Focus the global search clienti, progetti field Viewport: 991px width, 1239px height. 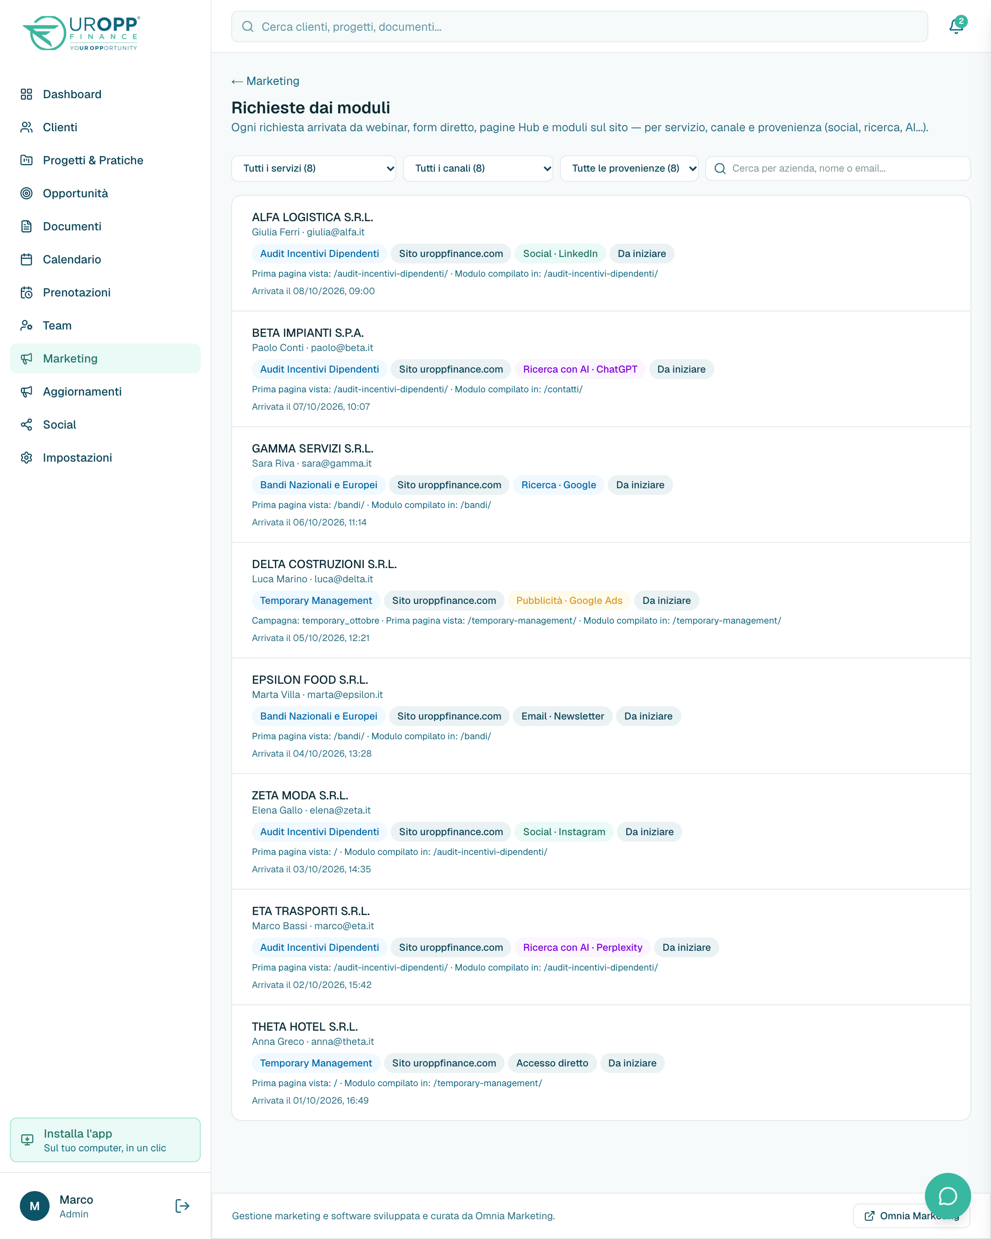pos(579,27)
